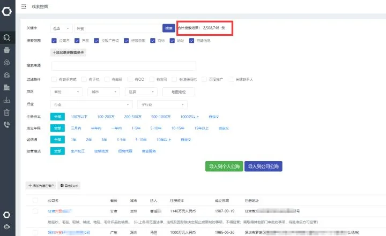
Task: Uncheck the 投放广告词 checkbox
Action: pyautogui.click(x=96, y=41)
